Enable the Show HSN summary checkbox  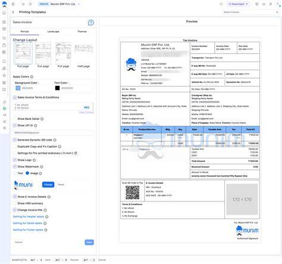tap(15, 203)
